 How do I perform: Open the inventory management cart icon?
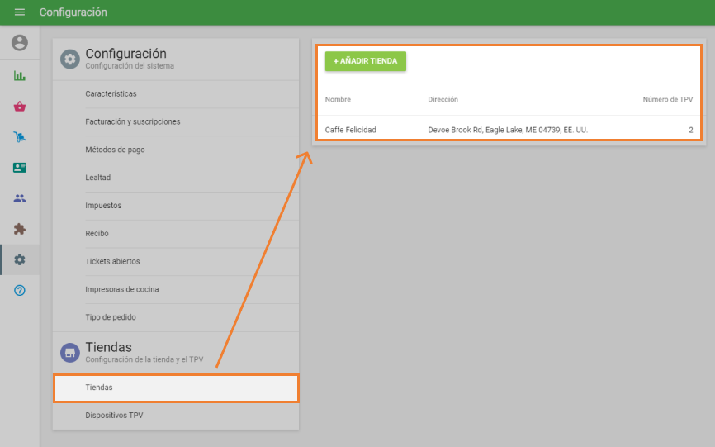(x=20, y=137)
